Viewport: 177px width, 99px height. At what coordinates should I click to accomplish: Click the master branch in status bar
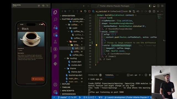click(x=63, y=97)
